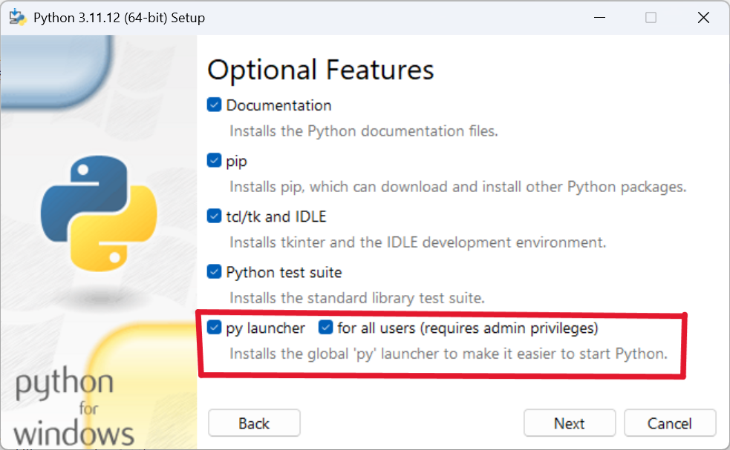Image resolution: width=730 pixels, height=450 pixels.
Task: Cancel the Python setup
Action: point(669,423)
